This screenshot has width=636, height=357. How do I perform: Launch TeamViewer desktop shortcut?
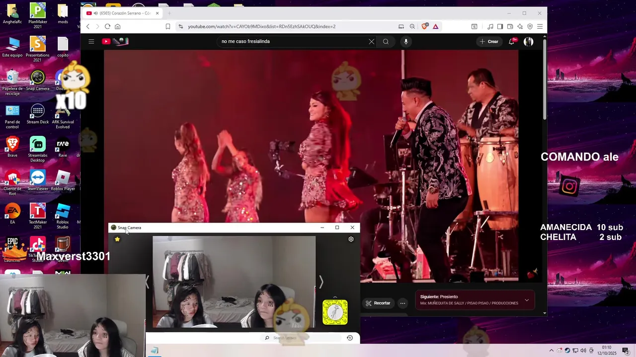click(37, 180)
